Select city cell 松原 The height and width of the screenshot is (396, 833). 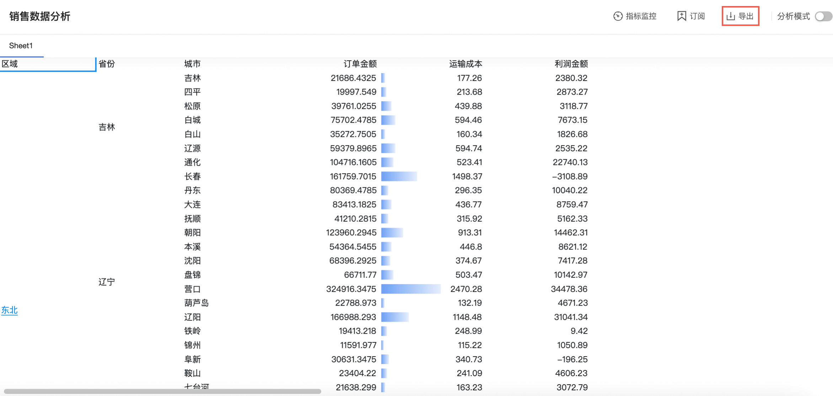[193, 106]
